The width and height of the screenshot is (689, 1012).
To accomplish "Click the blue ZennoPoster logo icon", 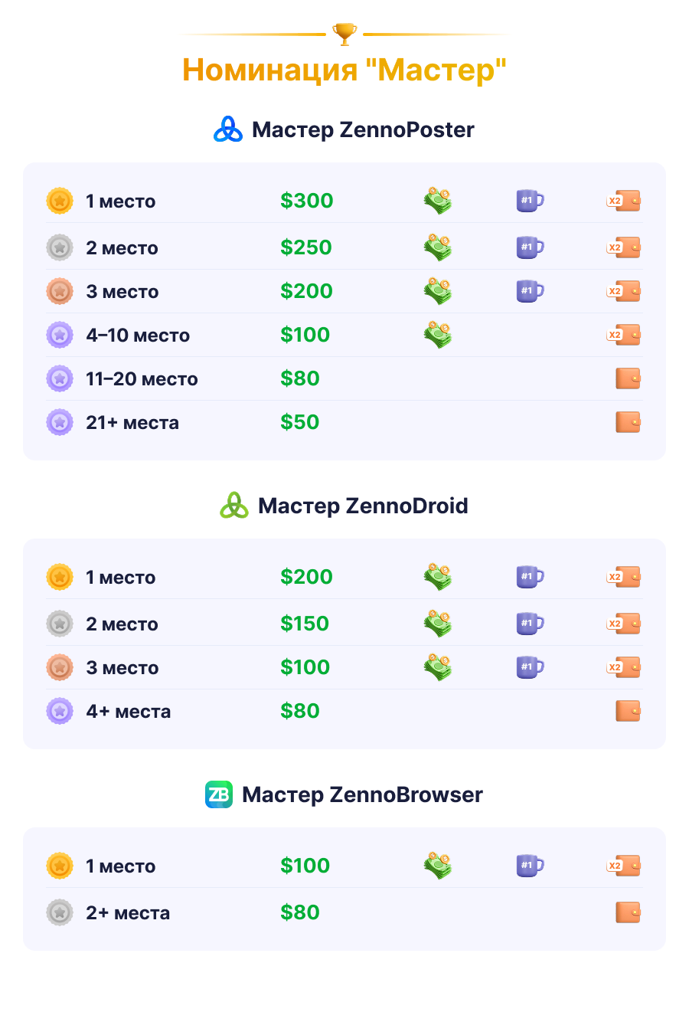I will [x=227, y=129].
